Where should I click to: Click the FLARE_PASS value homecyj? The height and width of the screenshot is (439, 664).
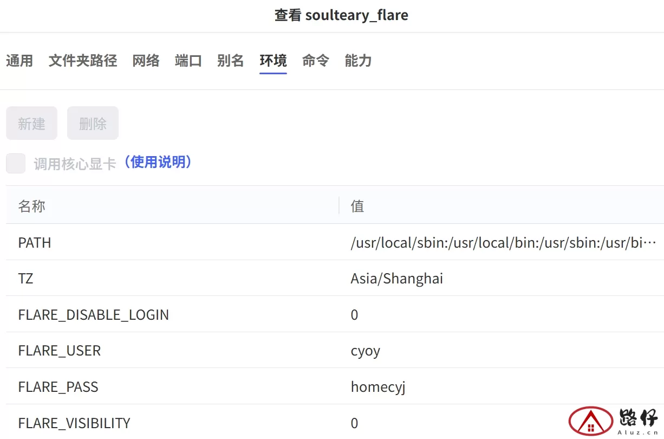click(378, 387)
